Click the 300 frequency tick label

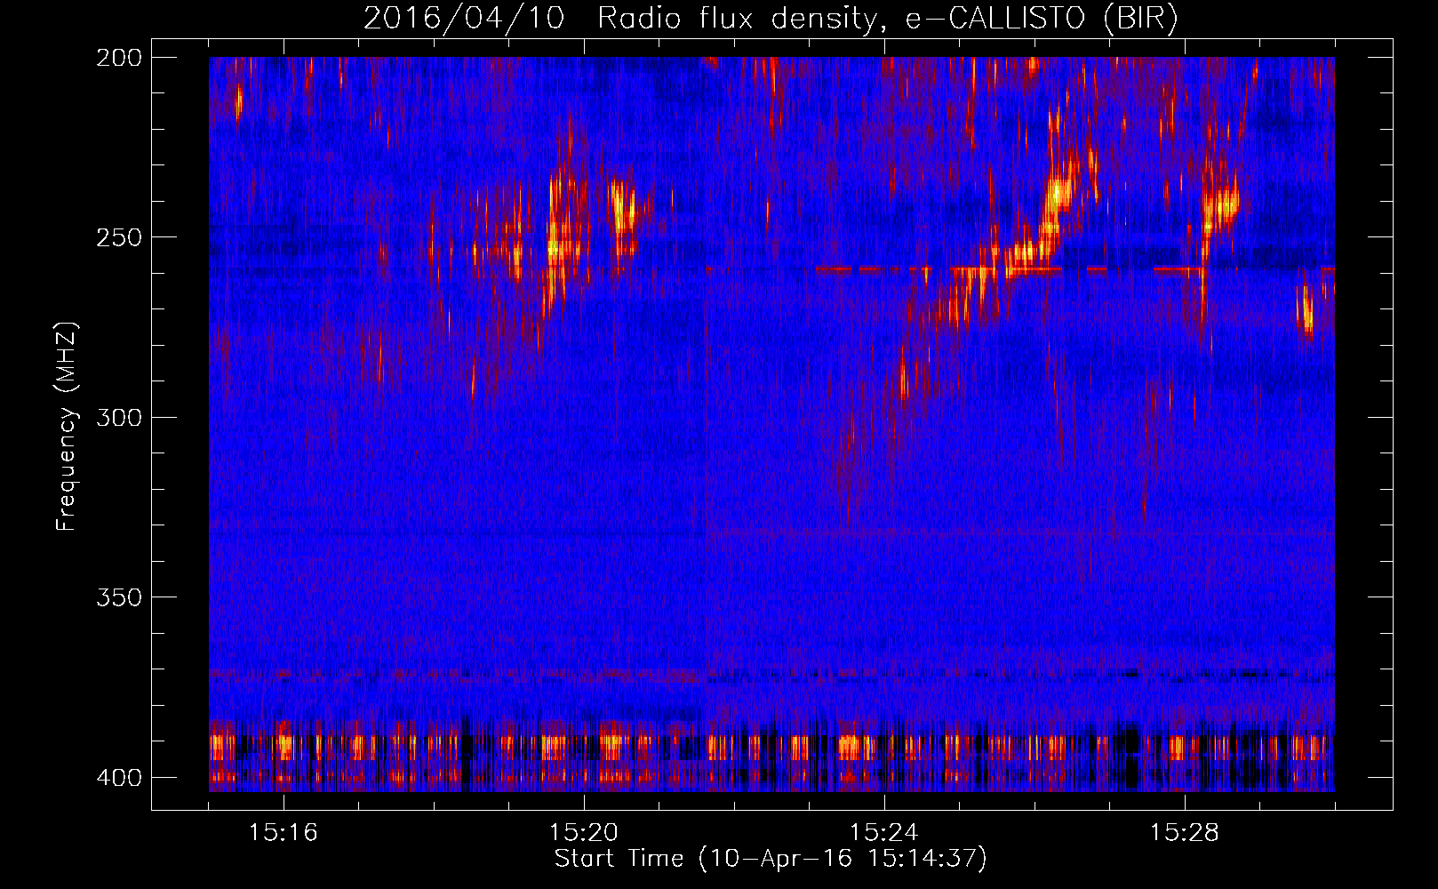118,417
